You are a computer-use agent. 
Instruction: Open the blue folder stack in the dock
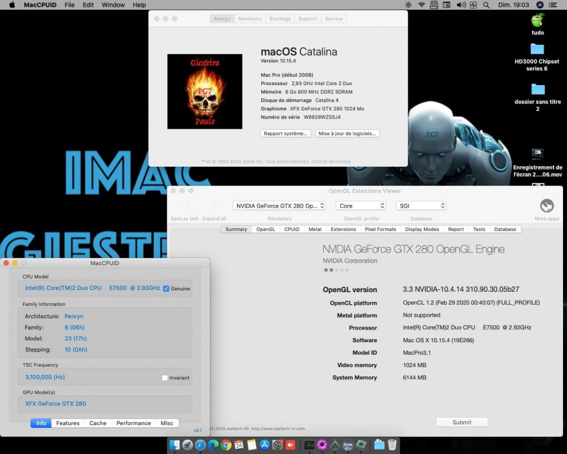pos(379,444)
